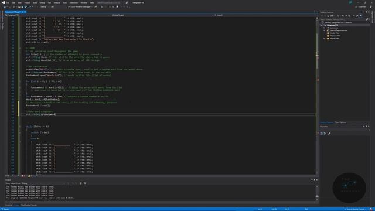
Task: Open the Global Scope dropdown
Action: pyautogui.click(x=162, y=15)
